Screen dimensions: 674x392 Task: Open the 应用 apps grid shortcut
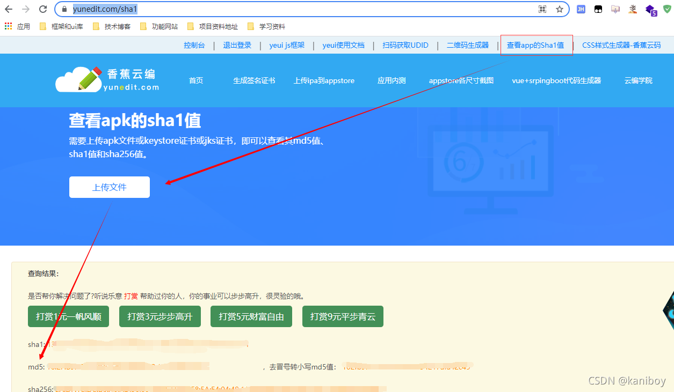[x=17, y=26]
